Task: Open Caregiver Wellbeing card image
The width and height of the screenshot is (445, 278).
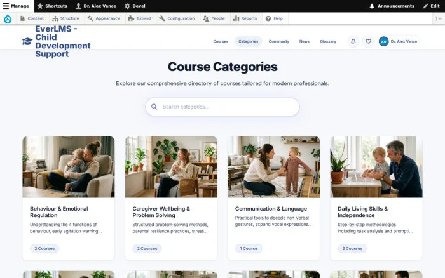Action: [x=171, y=167]
